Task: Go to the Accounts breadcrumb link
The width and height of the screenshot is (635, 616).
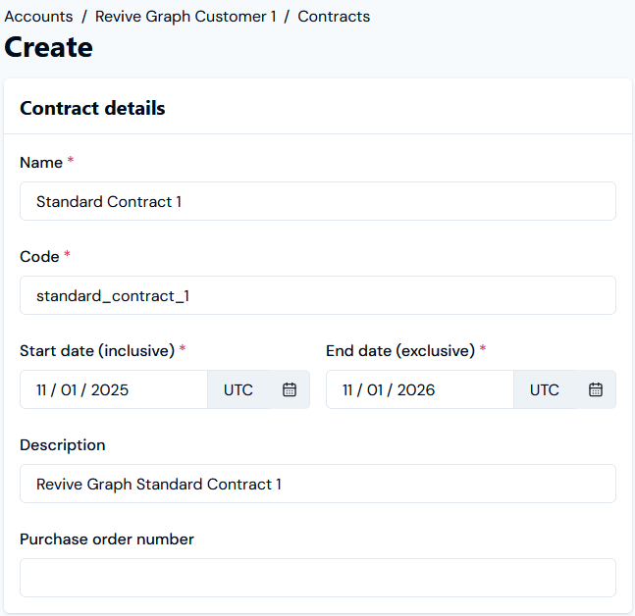Action: click(x=39, y=17)
